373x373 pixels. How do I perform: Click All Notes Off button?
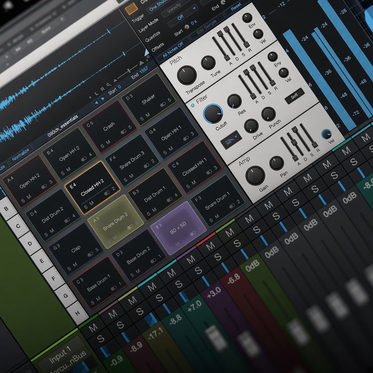point(173,50)
